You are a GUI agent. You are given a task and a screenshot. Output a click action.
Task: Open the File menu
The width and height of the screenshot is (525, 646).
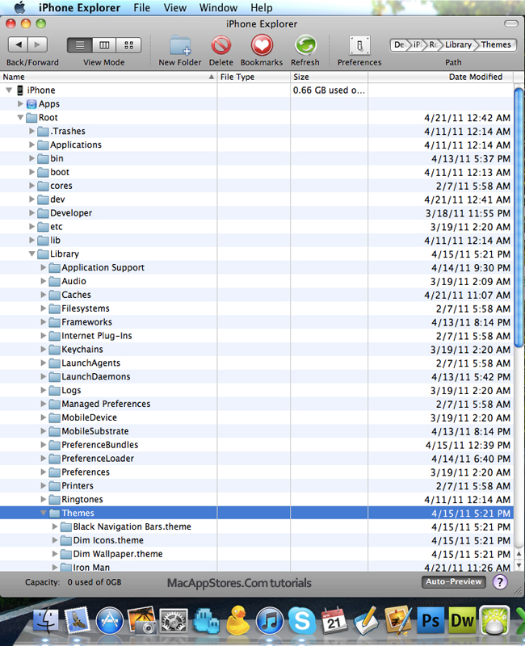tap(141, 8)
